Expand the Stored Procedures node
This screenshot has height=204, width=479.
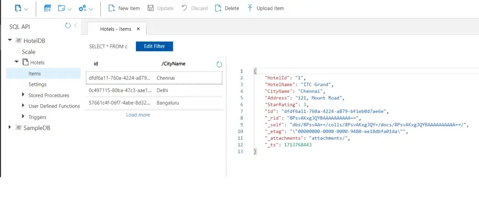tap(24, 95)
